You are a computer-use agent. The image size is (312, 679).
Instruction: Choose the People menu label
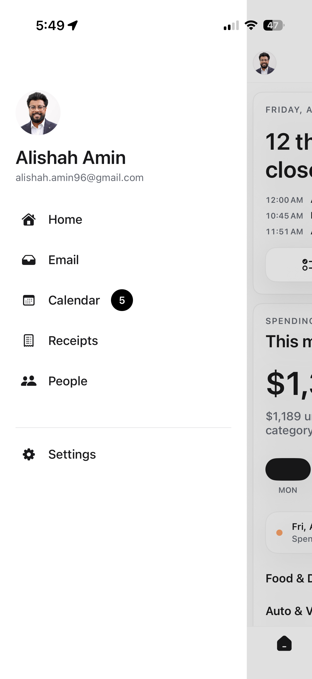[x=68, y=381]
